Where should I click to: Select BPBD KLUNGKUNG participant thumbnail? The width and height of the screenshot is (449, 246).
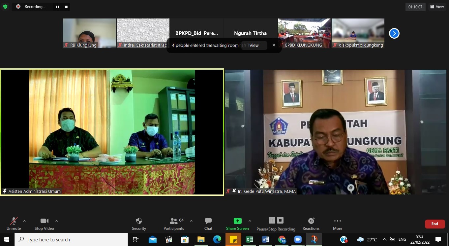(x=304, y=33)
